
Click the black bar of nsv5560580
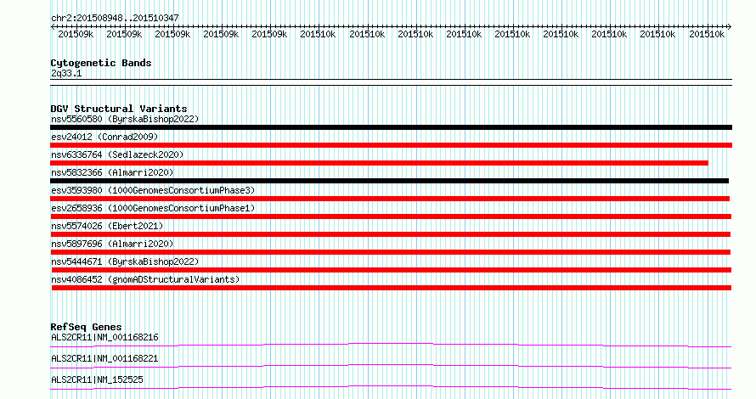click(391, 127)
